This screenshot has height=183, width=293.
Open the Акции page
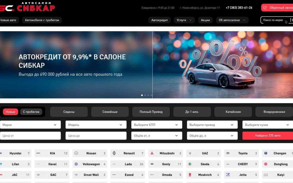point(205,20)
